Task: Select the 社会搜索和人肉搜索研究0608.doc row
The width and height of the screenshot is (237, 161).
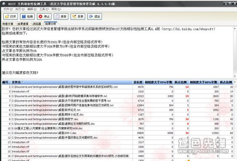Action: (117, 128)
